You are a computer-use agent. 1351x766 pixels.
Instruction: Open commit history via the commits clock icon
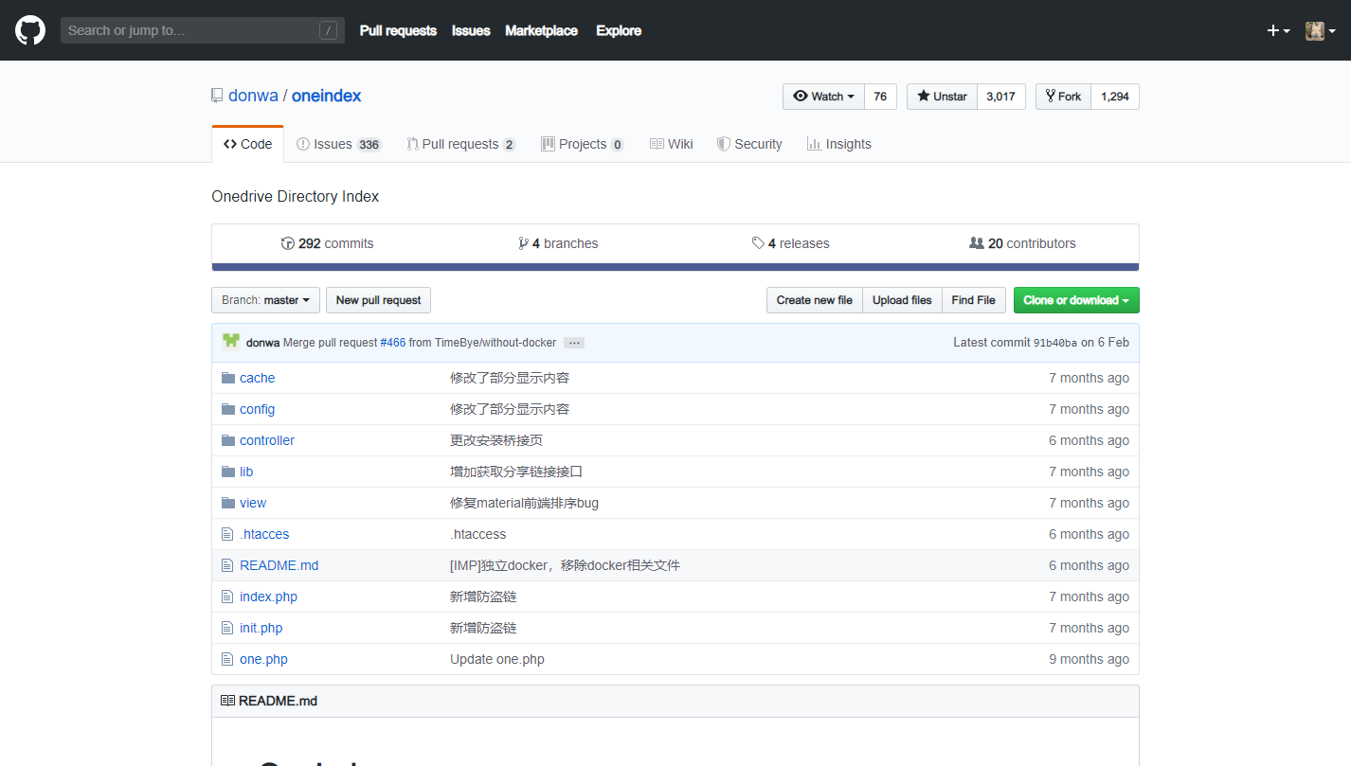(x=287, y=242)
